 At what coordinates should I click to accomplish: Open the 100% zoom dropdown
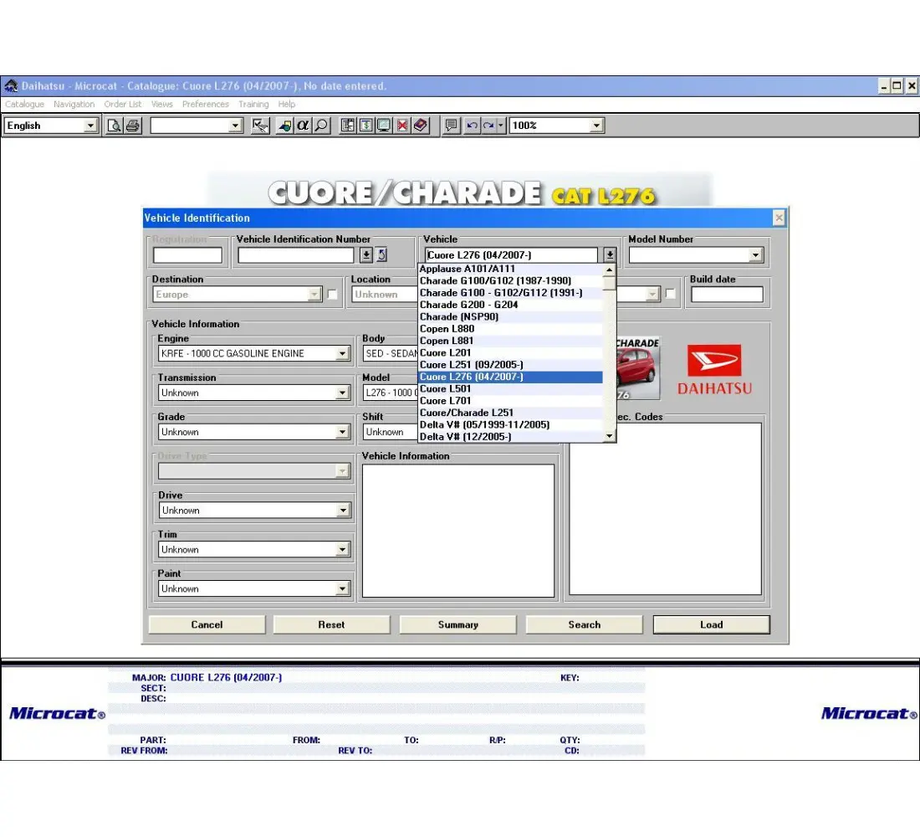pos(596,126)
